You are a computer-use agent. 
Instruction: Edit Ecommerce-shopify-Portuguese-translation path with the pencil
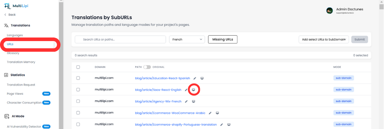222,124
